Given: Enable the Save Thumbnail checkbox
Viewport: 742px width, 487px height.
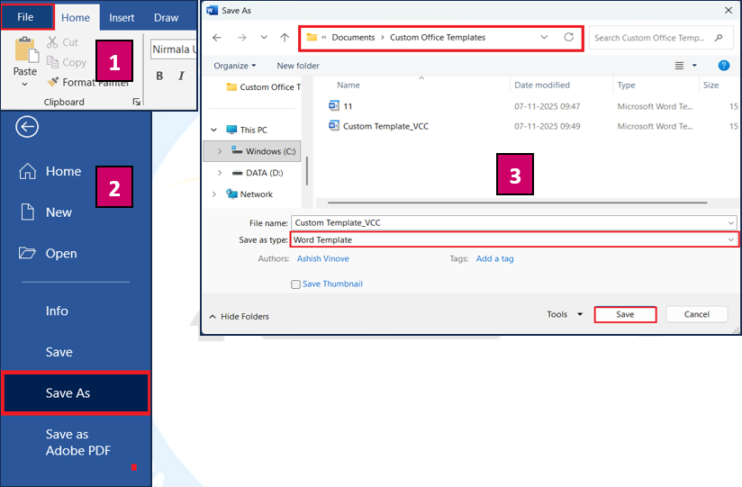Looking at the screenshot, I should (295, 284).
